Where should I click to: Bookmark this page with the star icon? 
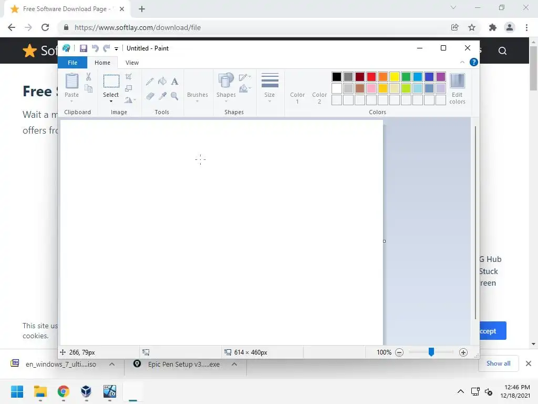coord(472,27)
